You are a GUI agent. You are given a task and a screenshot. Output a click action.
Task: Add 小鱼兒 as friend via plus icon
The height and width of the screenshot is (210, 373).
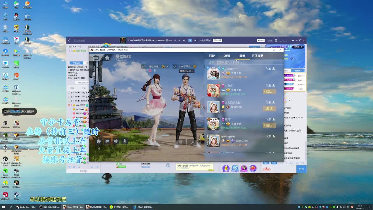(274, 85)
